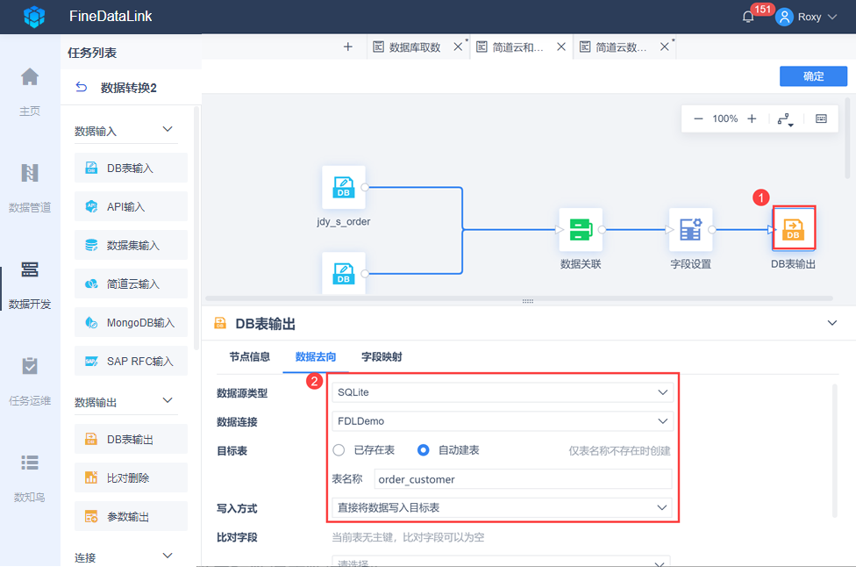Zoom in the canvas with plus

click(752, 118)
